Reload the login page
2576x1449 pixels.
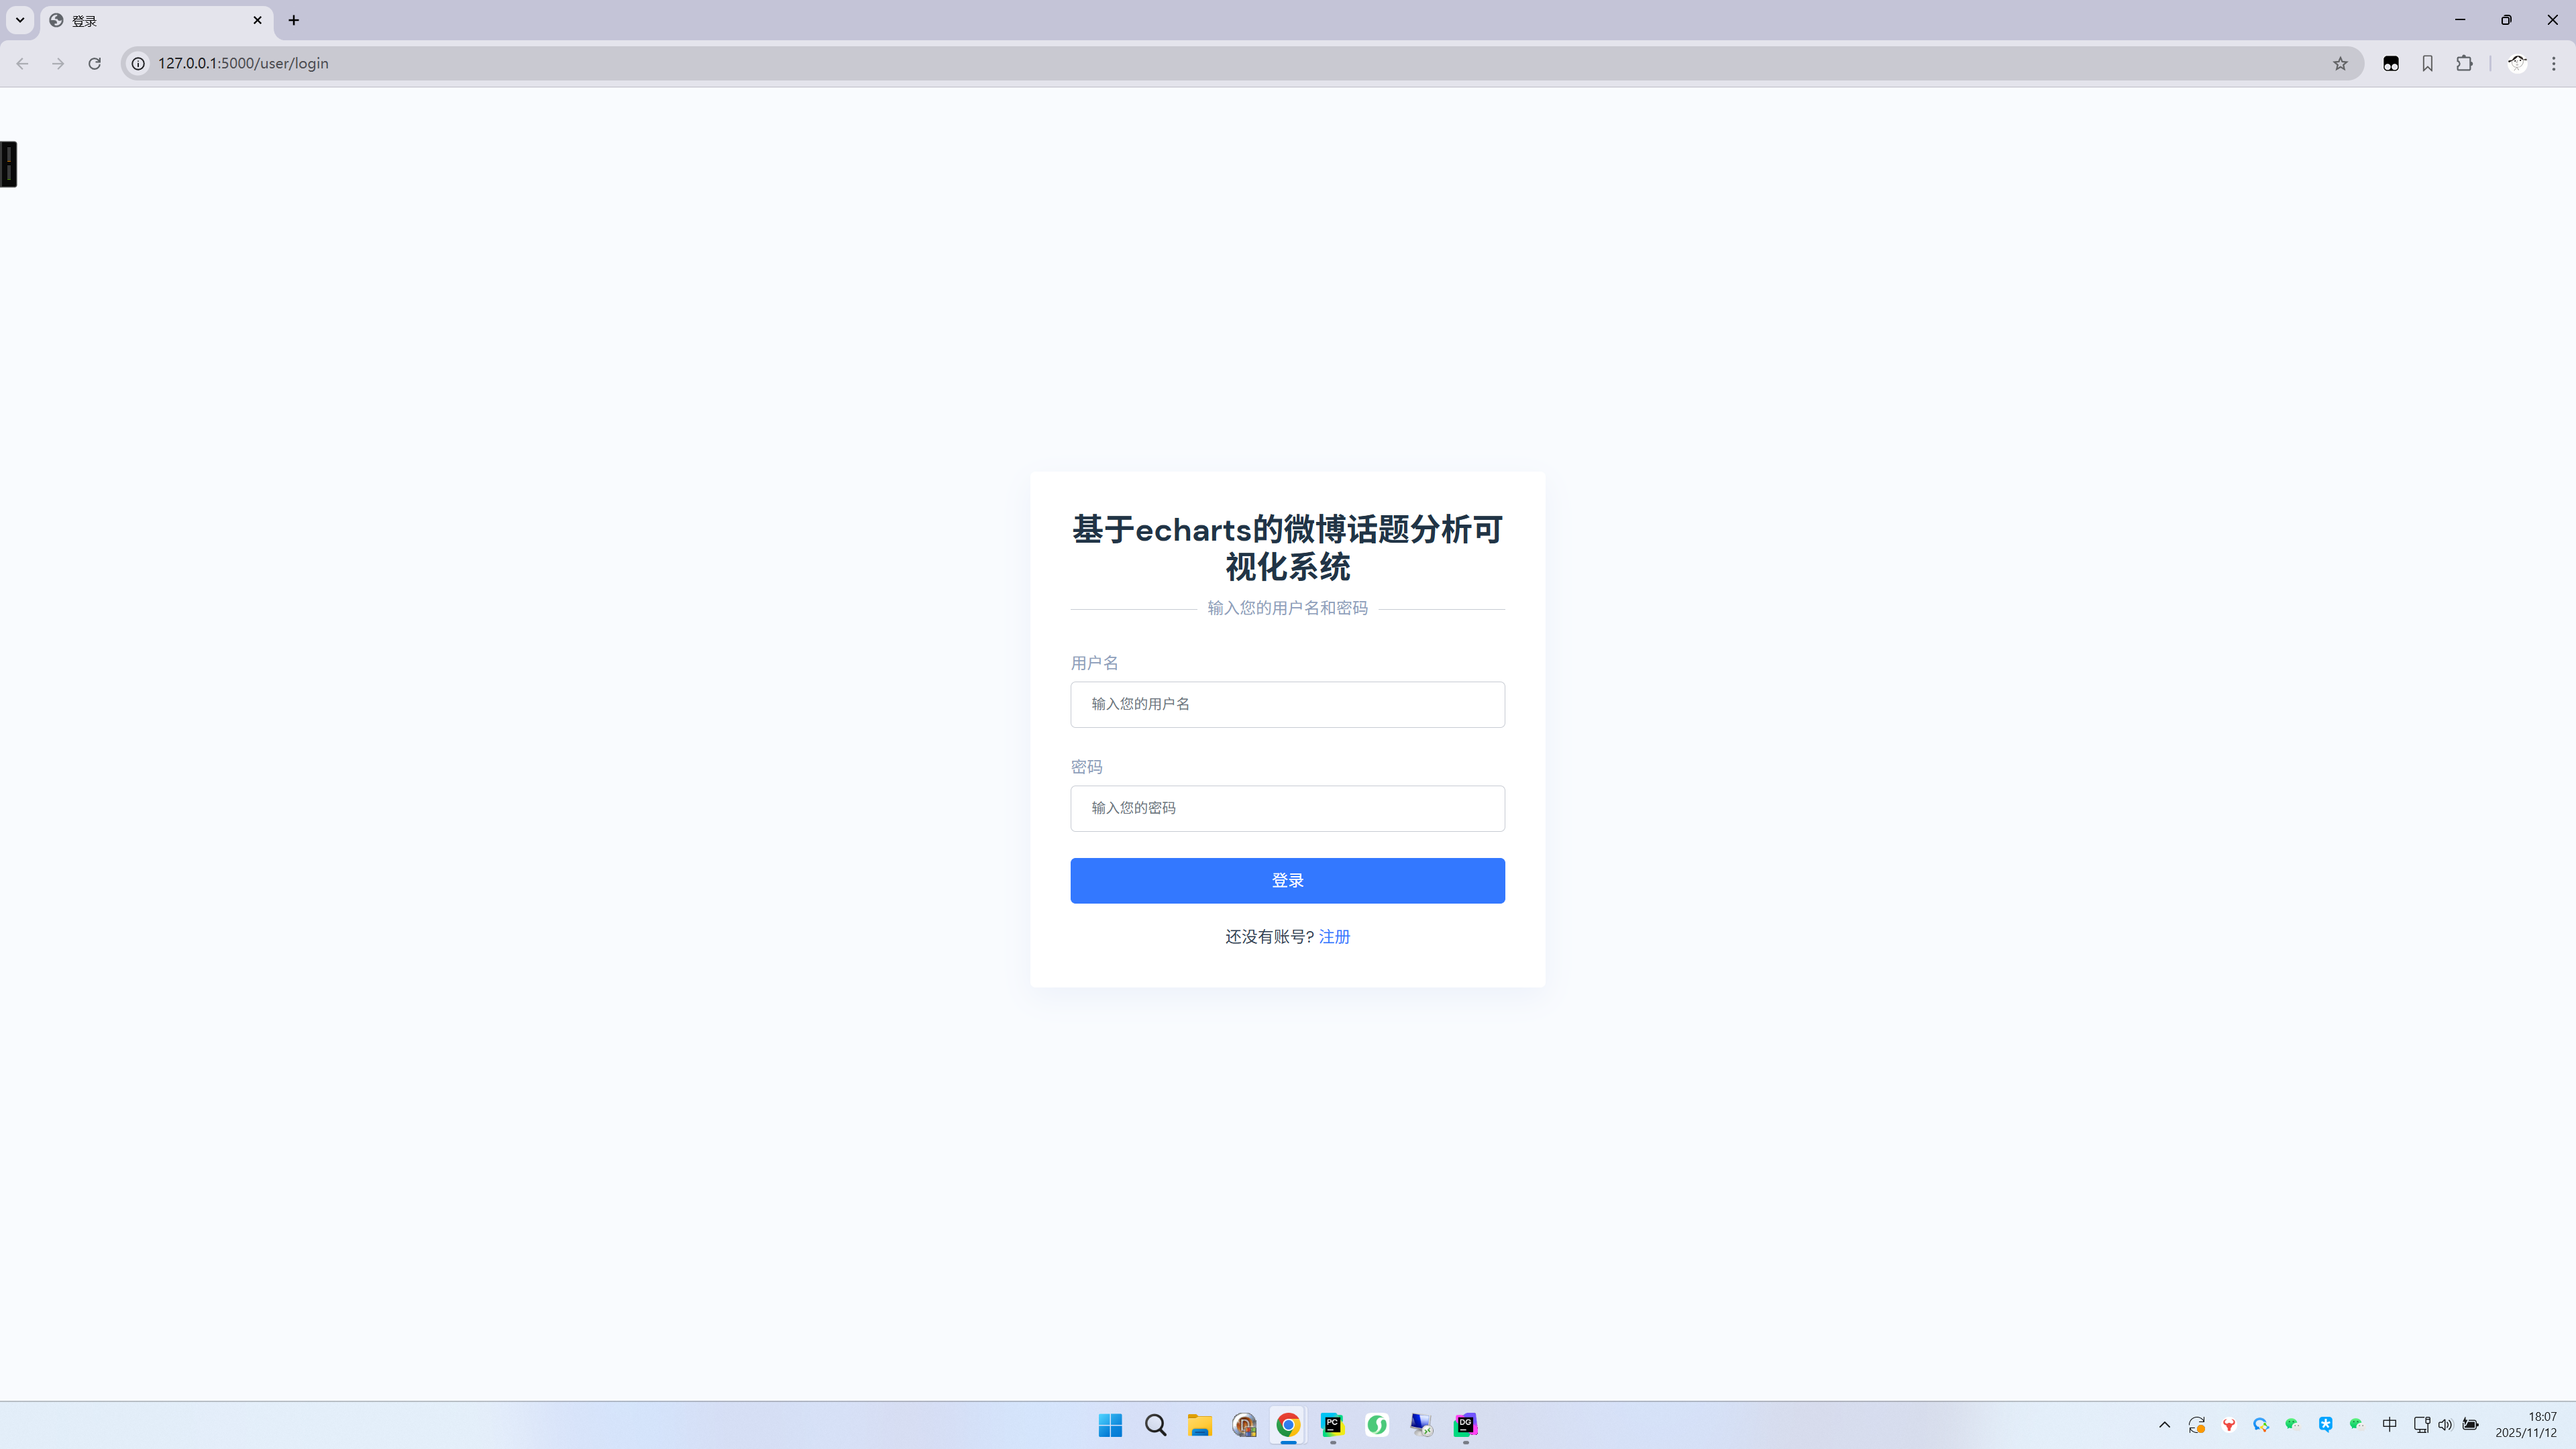click(94, 63)
